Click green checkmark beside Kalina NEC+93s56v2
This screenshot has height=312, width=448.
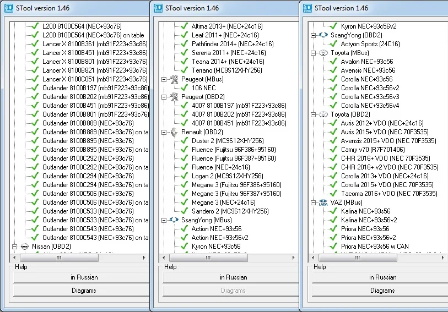tap(333, 220)
